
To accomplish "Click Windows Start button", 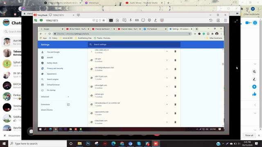I will [x=4, y=143].
